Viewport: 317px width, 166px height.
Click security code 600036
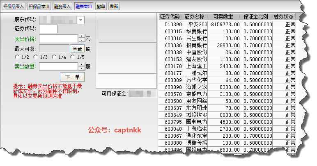(173, 45)
